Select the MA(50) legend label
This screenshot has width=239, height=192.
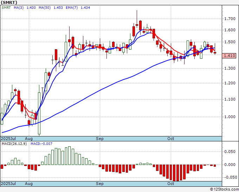tap(45, 8)
